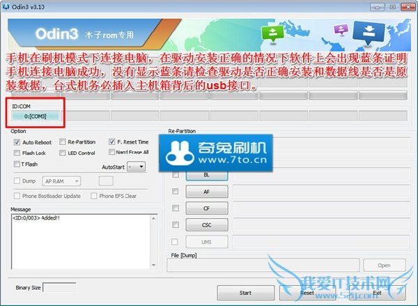The image size is (418, 306).
Task: Maximize the Odin3 window
Action: tap(393, 7)
